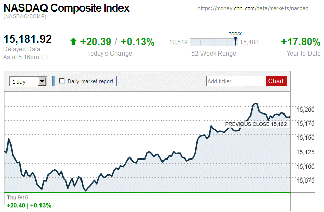Click the green up arrow icon
This screenshot has width=324, height=212.
click(74, 42)
